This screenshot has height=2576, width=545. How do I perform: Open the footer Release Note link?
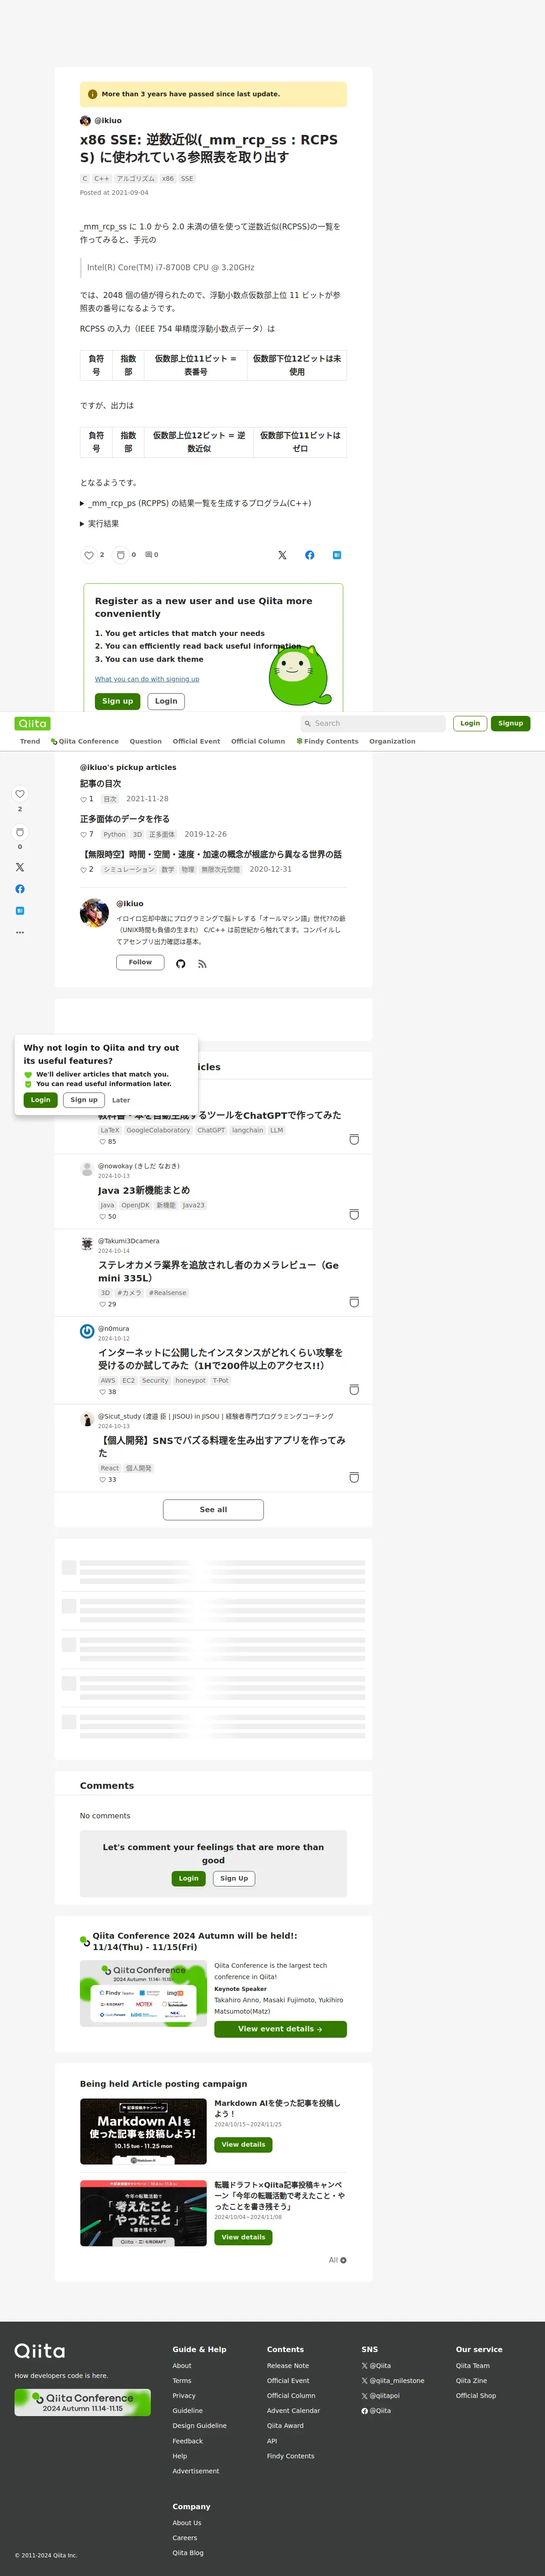(288, 2366)
